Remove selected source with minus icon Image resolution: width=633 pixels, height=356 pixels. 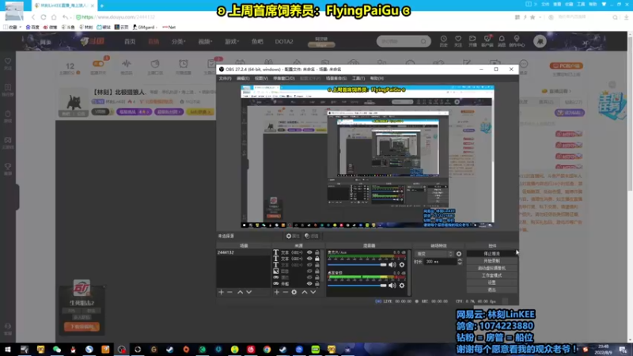286,292
